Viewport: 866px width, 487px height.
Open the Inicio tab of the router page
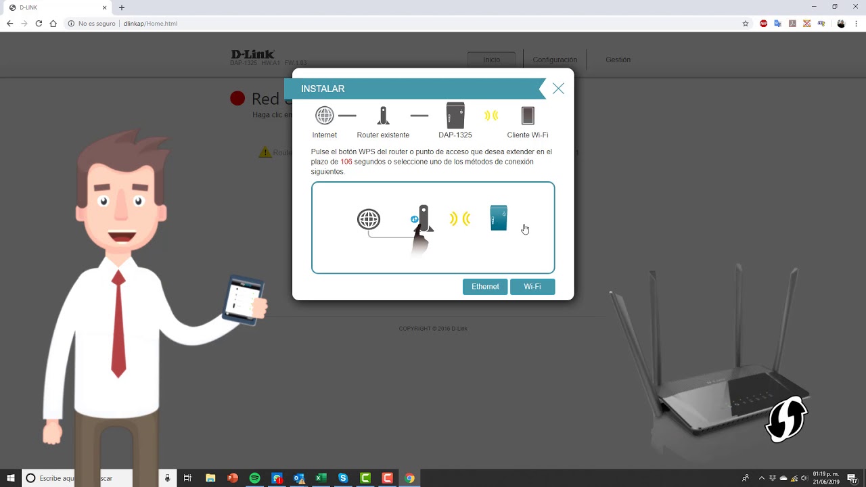pyautogui.click(x=492, y=60)
